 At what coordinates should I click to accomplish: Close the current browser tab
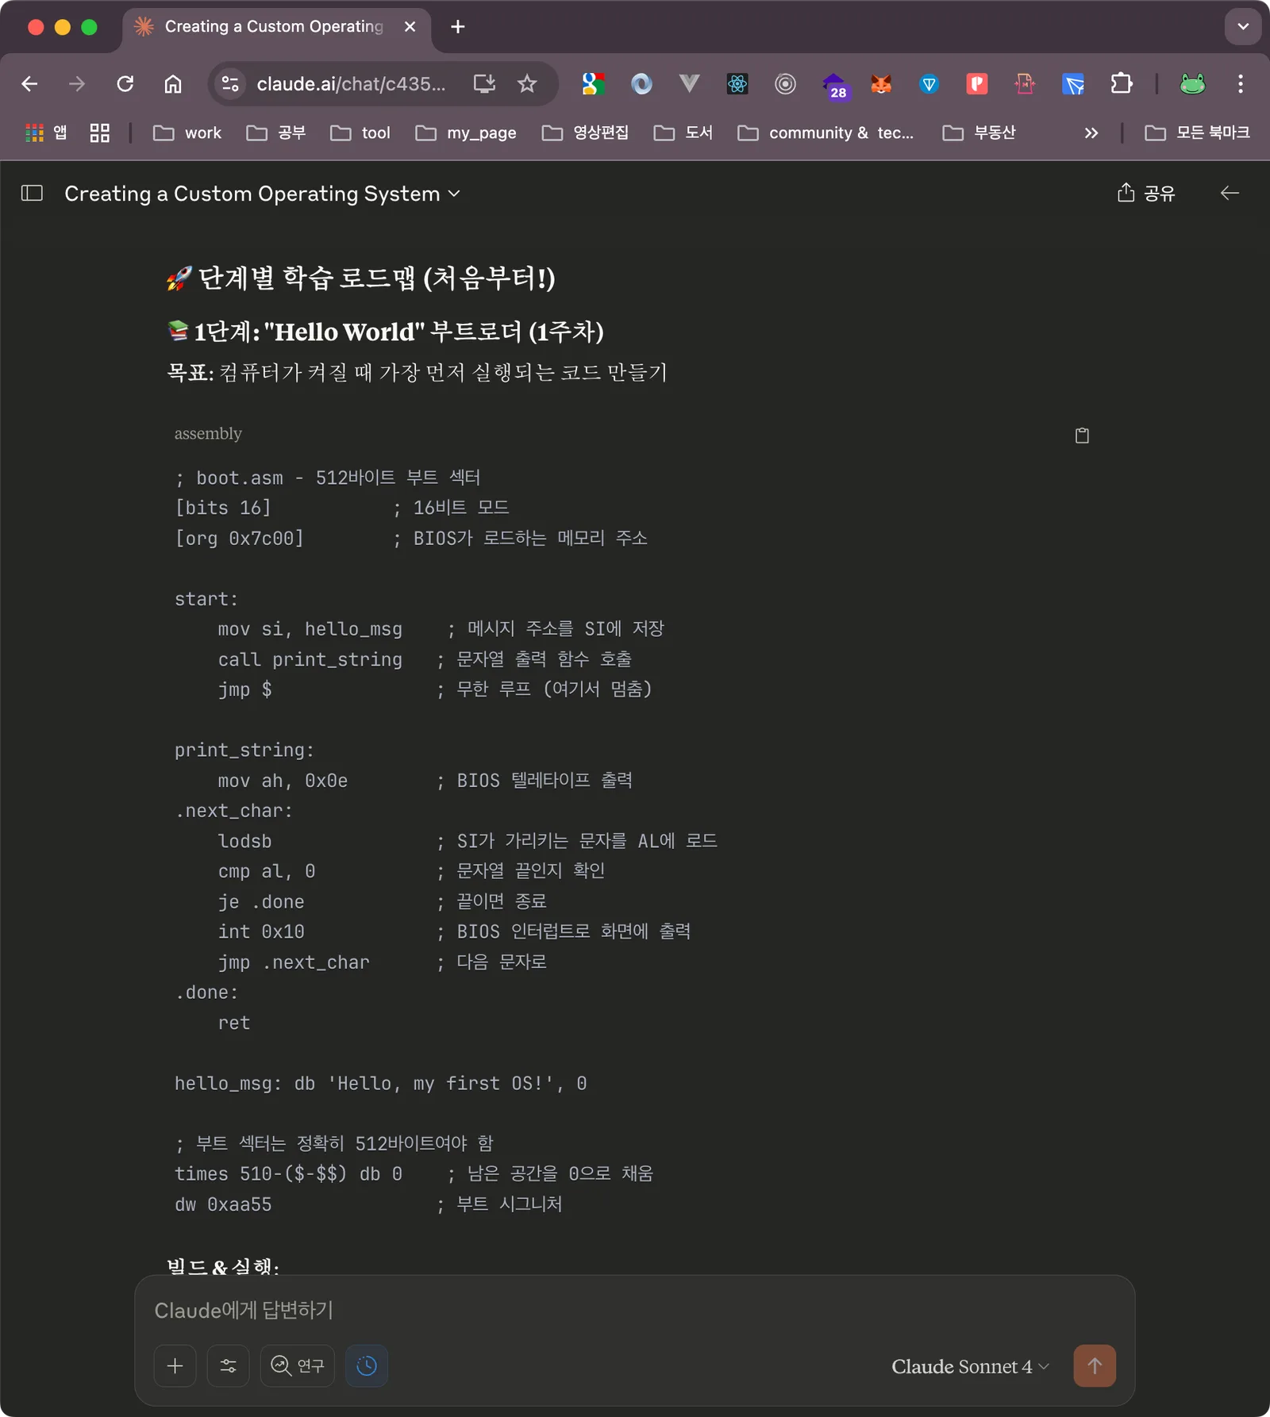410,26
